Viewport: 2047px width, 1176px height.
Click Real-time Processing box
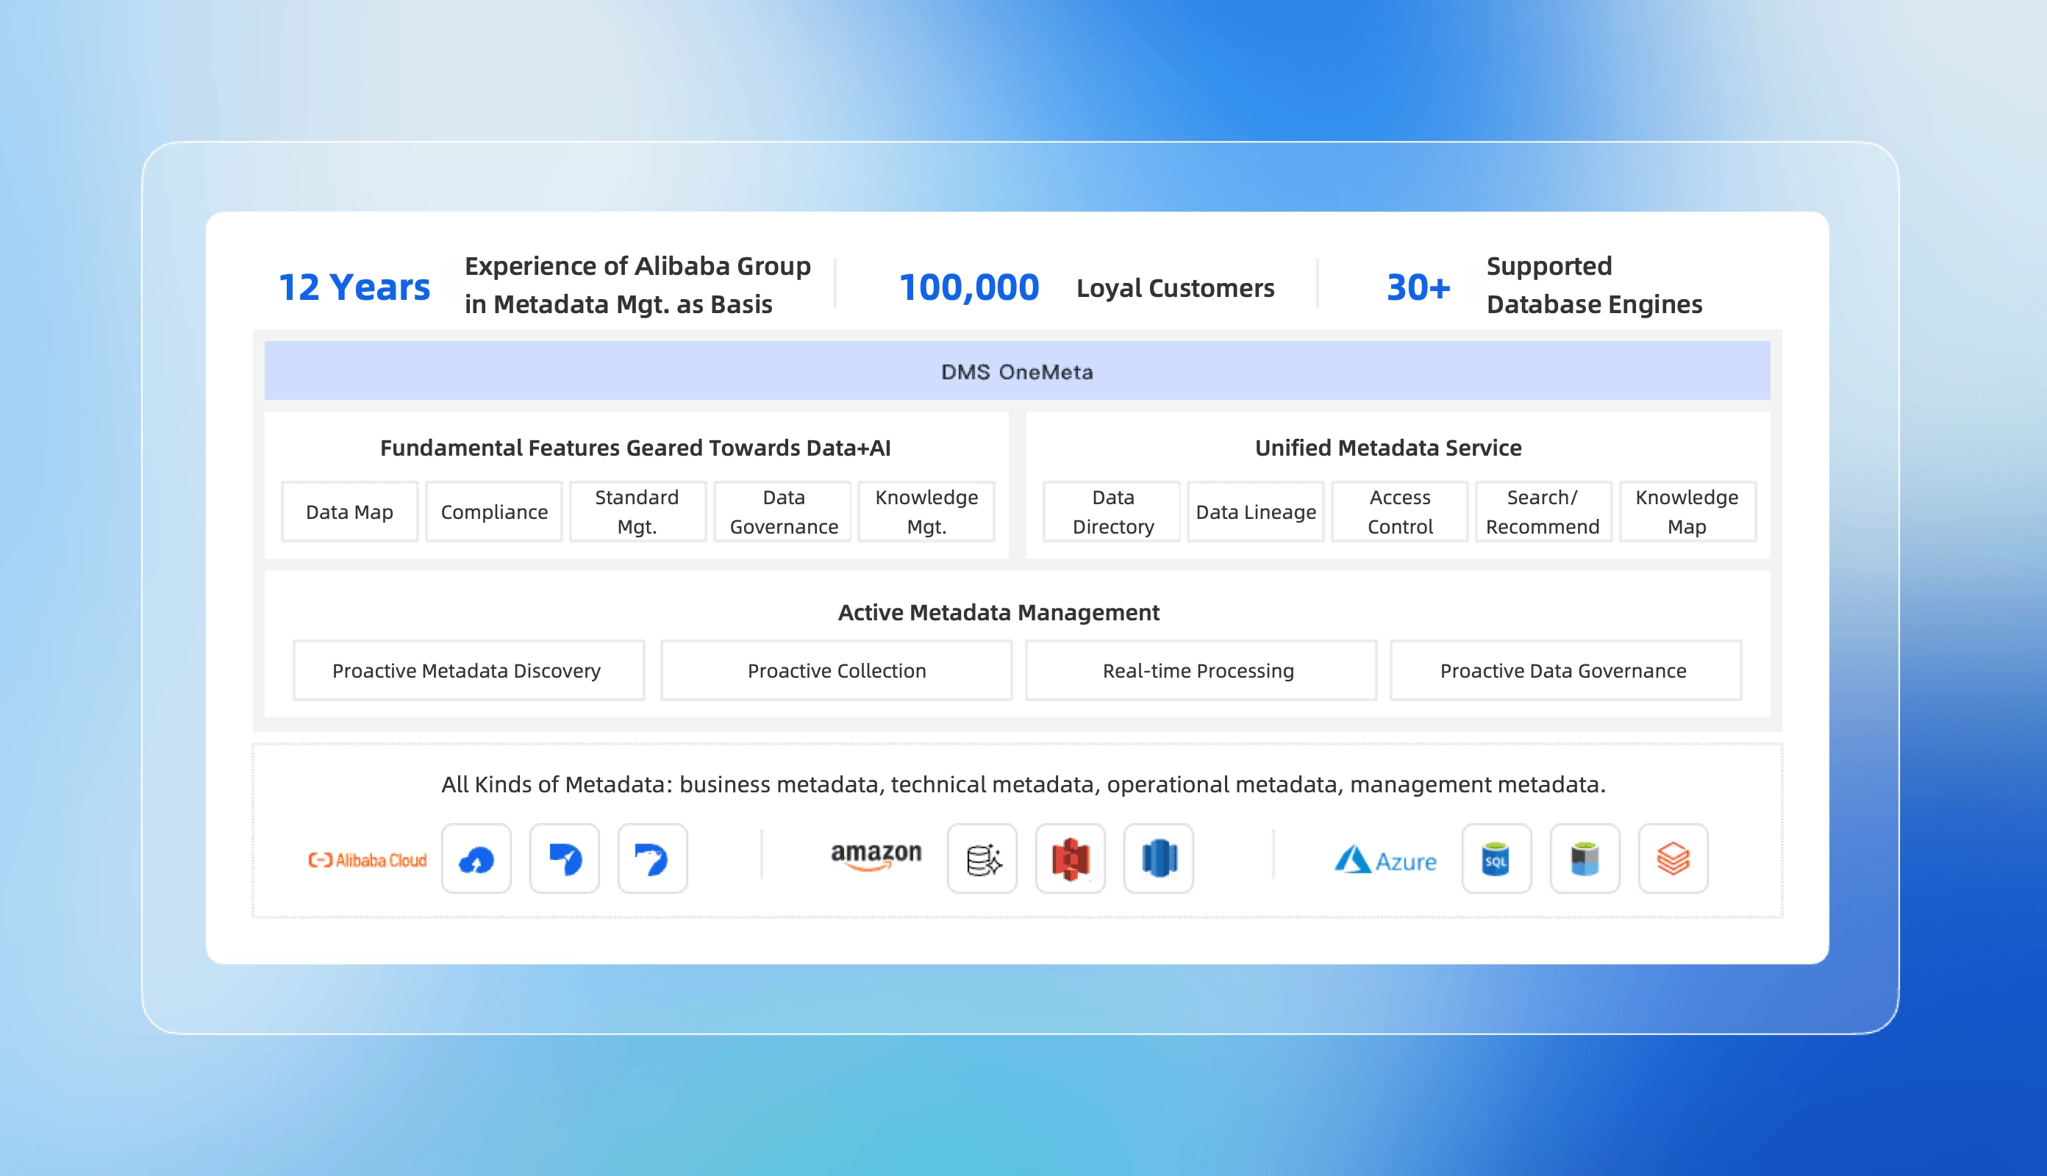(1200, 670)
